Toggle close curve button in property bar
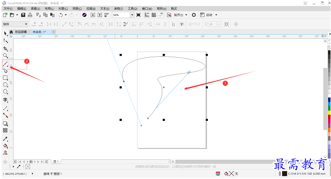 tap(126, 24)
